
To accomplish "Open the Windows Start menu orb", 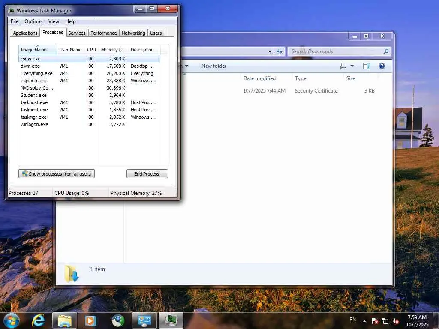I will (11, 320).
